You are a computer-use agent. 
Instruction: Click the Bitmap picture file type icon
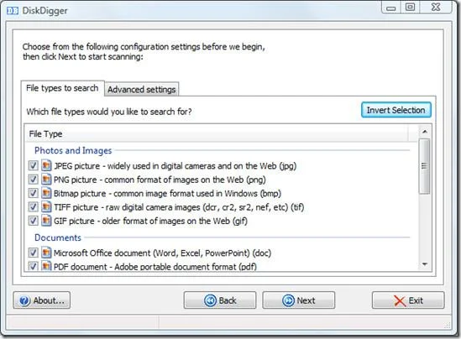[46, 193]
